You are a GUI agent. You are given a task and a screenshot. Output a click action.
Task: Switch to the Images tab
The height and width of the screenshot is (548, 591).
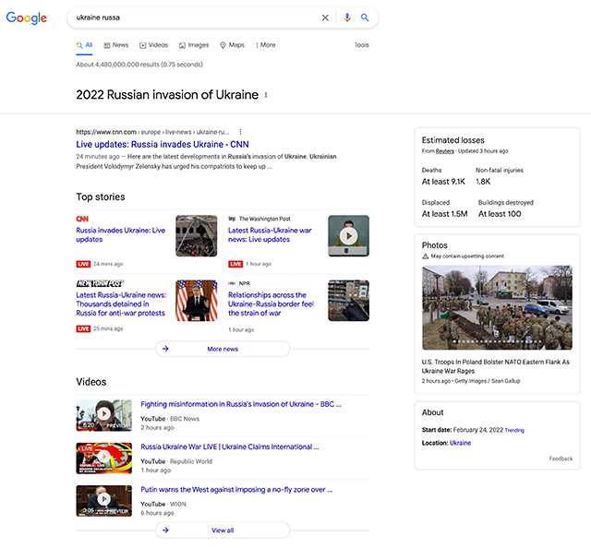(x=194, y=45)
